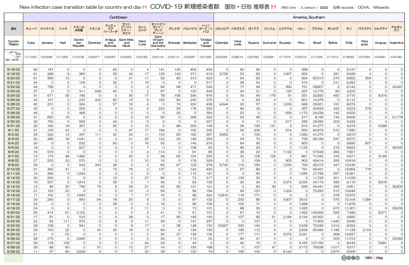
Task: Select the Guyana column header
Action: (253, 43)
